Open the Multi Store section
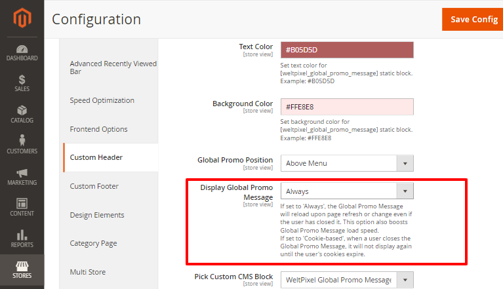The width and height of the screenshot is (503, 289). click(x=87, y=272)
